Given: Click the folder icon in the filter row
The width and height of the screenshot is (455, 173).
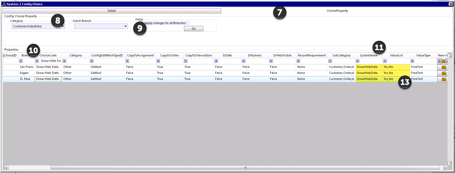Looking at the screenshot, I should click(x=444, y=61).
